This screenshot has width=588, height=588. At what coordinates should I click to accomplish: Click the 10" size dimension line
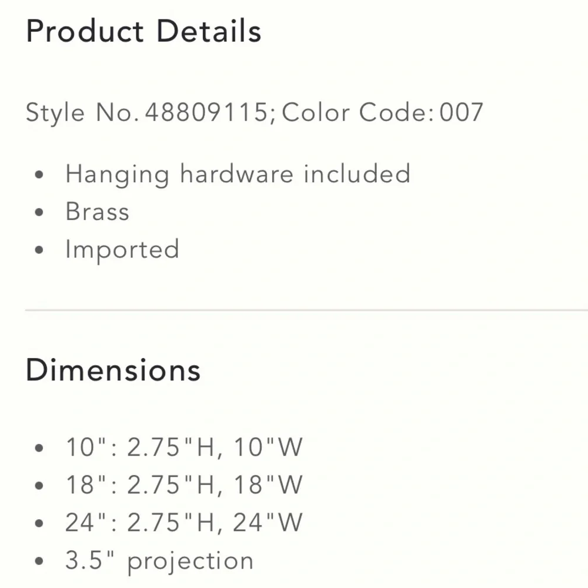[x=183, y=447]
